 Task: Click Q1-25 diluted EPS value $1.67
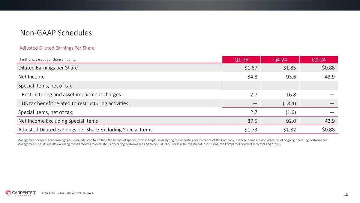point(251,68)
